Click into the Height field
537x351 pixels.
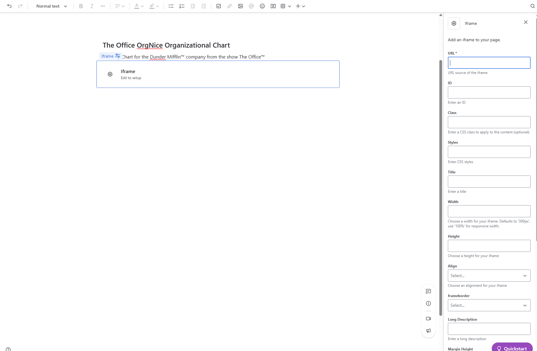(489, 246)
